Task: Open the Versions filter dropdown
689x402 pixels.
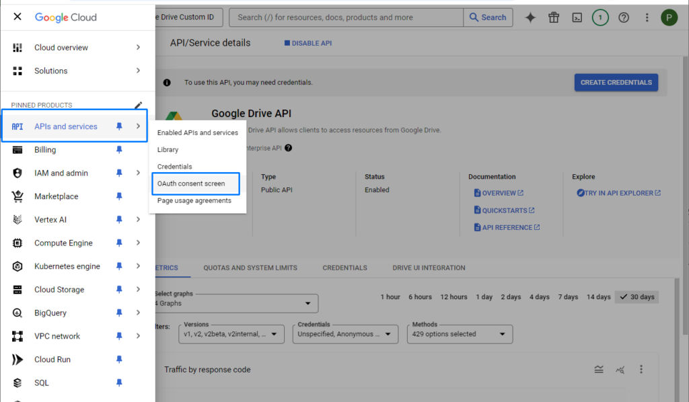Action: pyautogui.click(x=231, y=334)
